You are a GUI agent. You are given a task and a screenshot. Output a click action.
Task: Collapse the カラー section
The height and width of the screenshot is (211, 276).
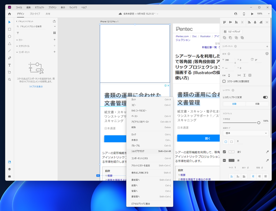(x=17, y=40)
